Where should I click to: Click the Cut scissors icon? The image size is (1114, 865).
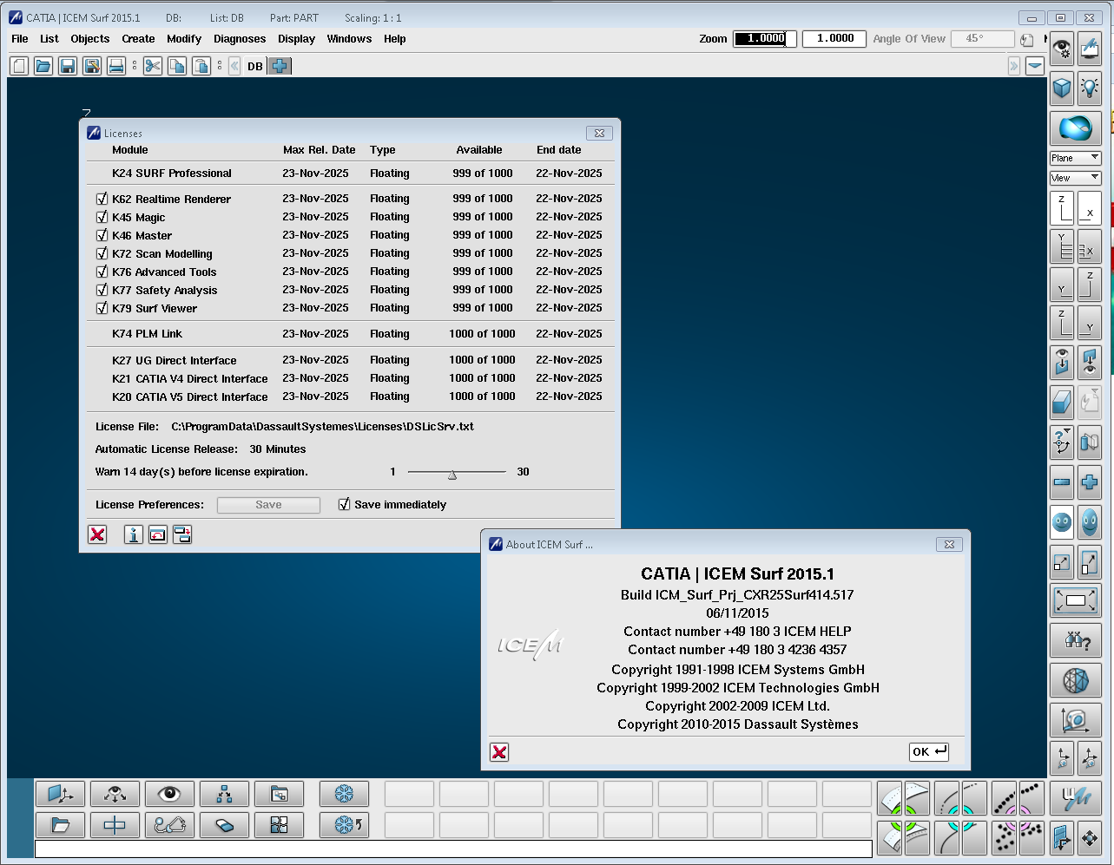pyautogui.click(x=153, y=66)
